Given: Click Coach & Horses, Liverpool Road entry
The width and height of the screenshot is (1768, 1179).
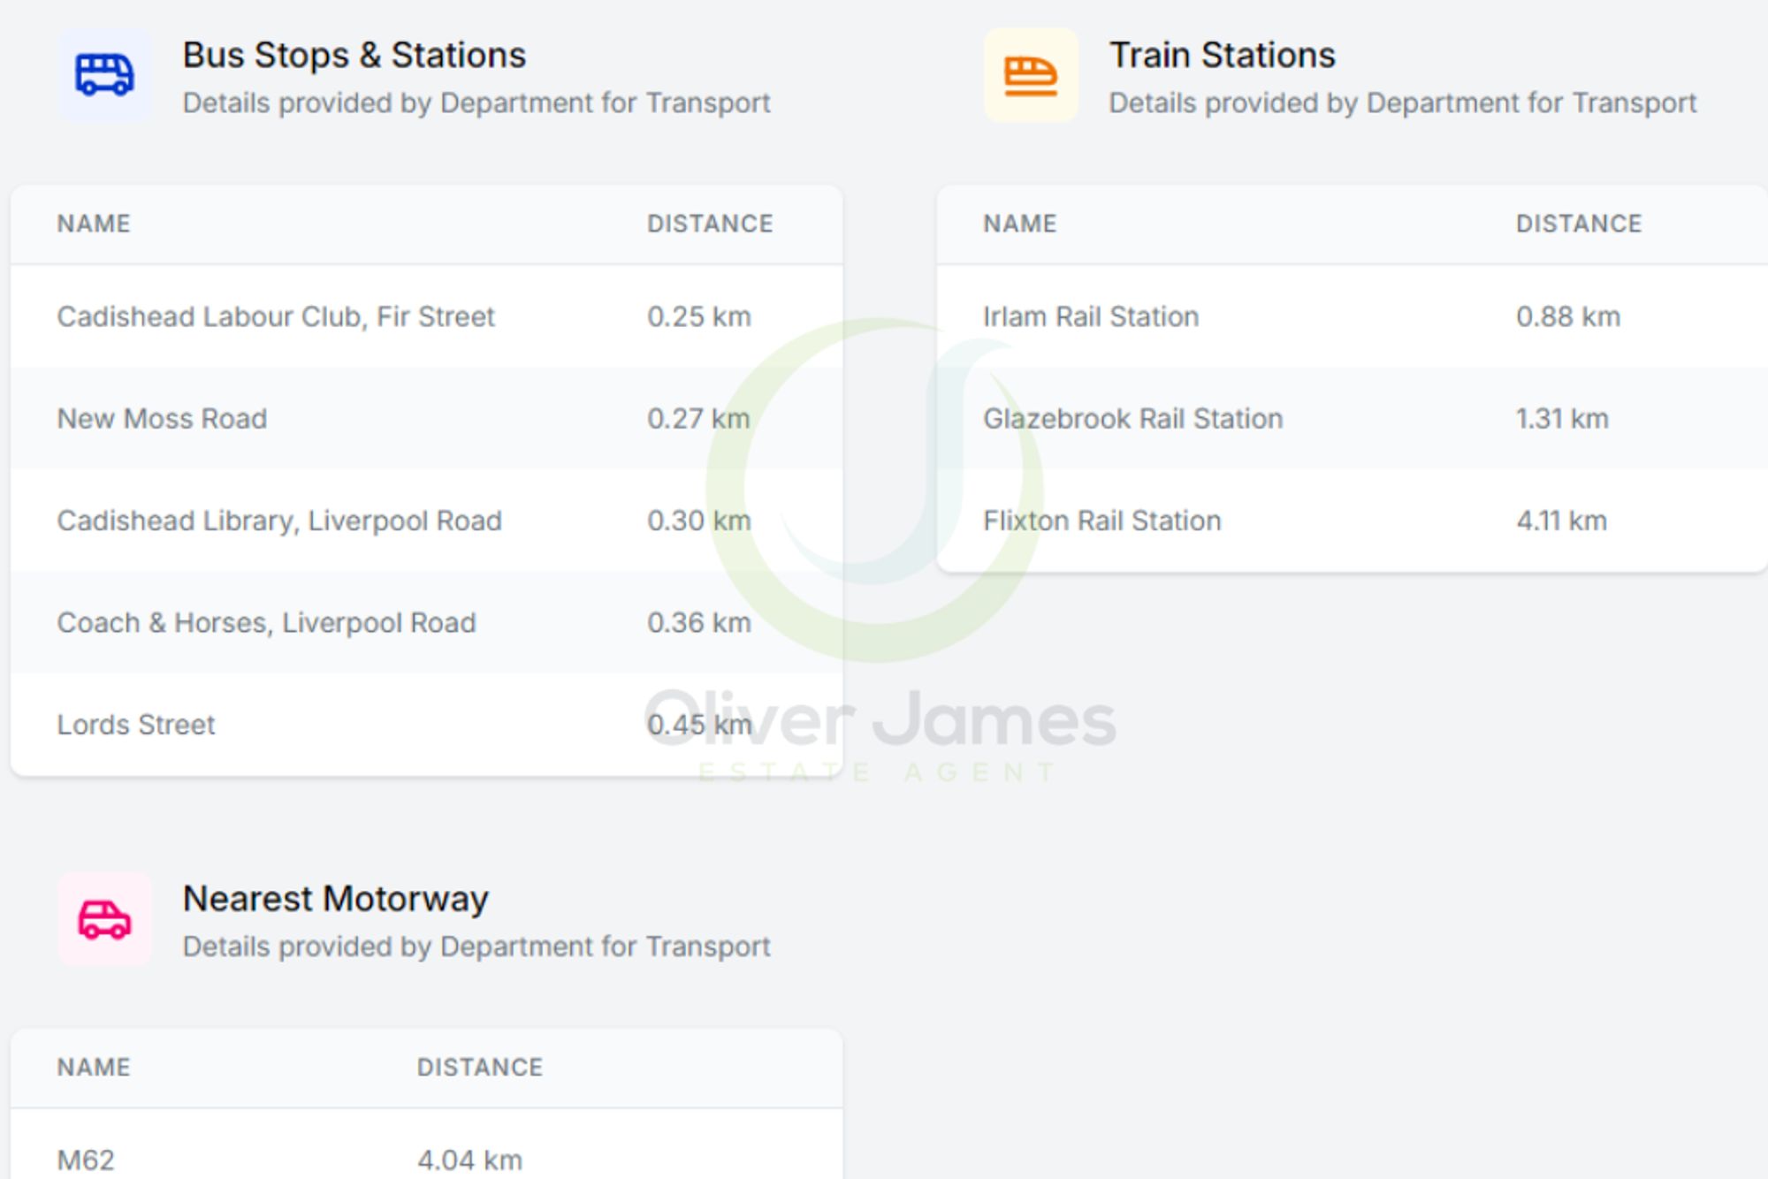Looking at the screenshot, I should 266,622.
